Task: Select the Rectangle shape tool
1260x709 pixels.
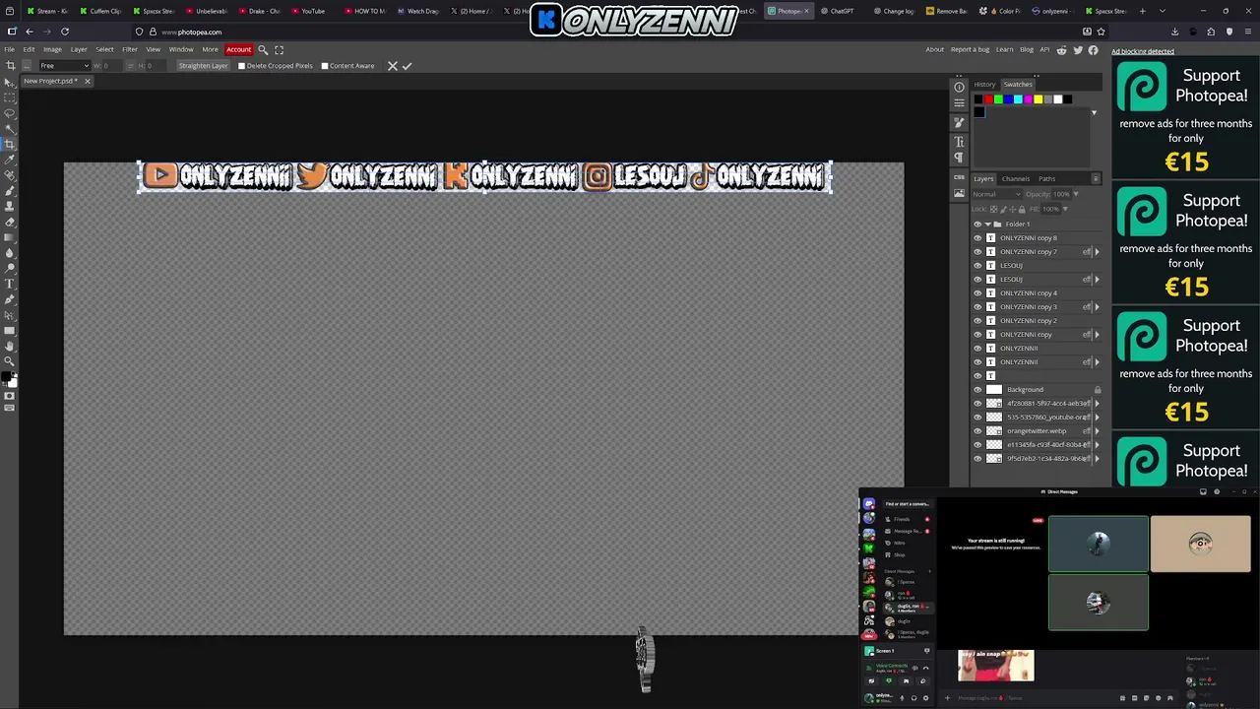Action: coord(10,331)
